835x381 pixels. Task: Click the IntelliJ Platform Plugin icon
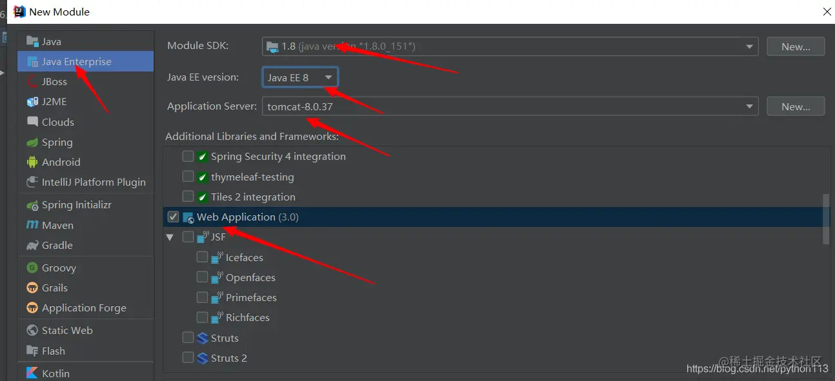point(32,182)
